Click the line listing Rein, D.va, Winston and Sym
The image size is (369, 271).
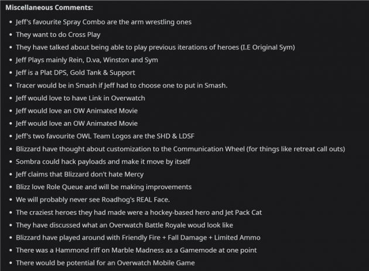pyautogui.click(x=87, y=60)
